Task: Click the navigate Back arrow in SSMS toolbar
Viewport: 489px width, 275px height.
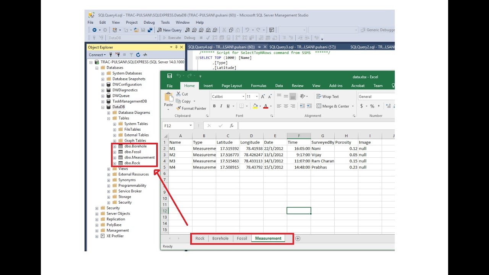Action: (94, 30)
